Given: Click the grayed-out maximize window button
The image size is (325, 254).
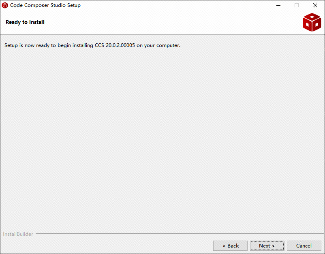Looking at the screenshot, I should pos(297,5).
